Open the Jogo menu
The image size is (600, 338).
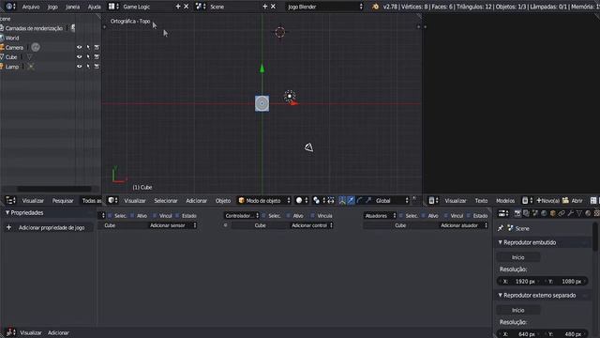coord(52,7)
